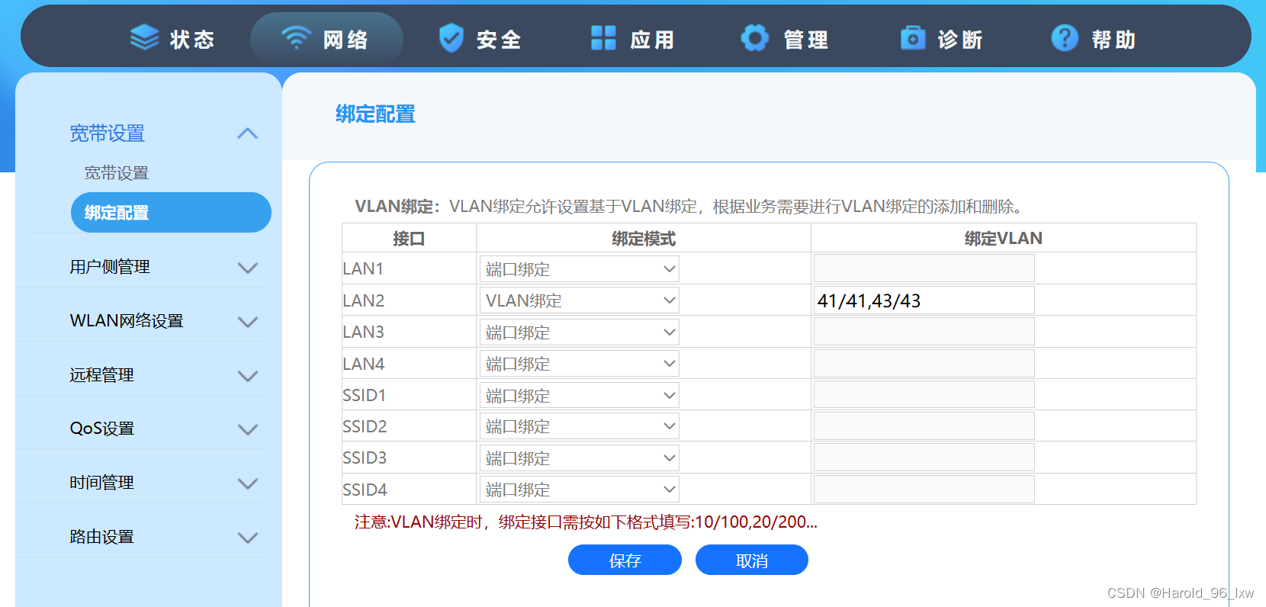1266x607 pixels.
Task: Click LAN4 bound VLAN input field
Action: coord(924,364)
